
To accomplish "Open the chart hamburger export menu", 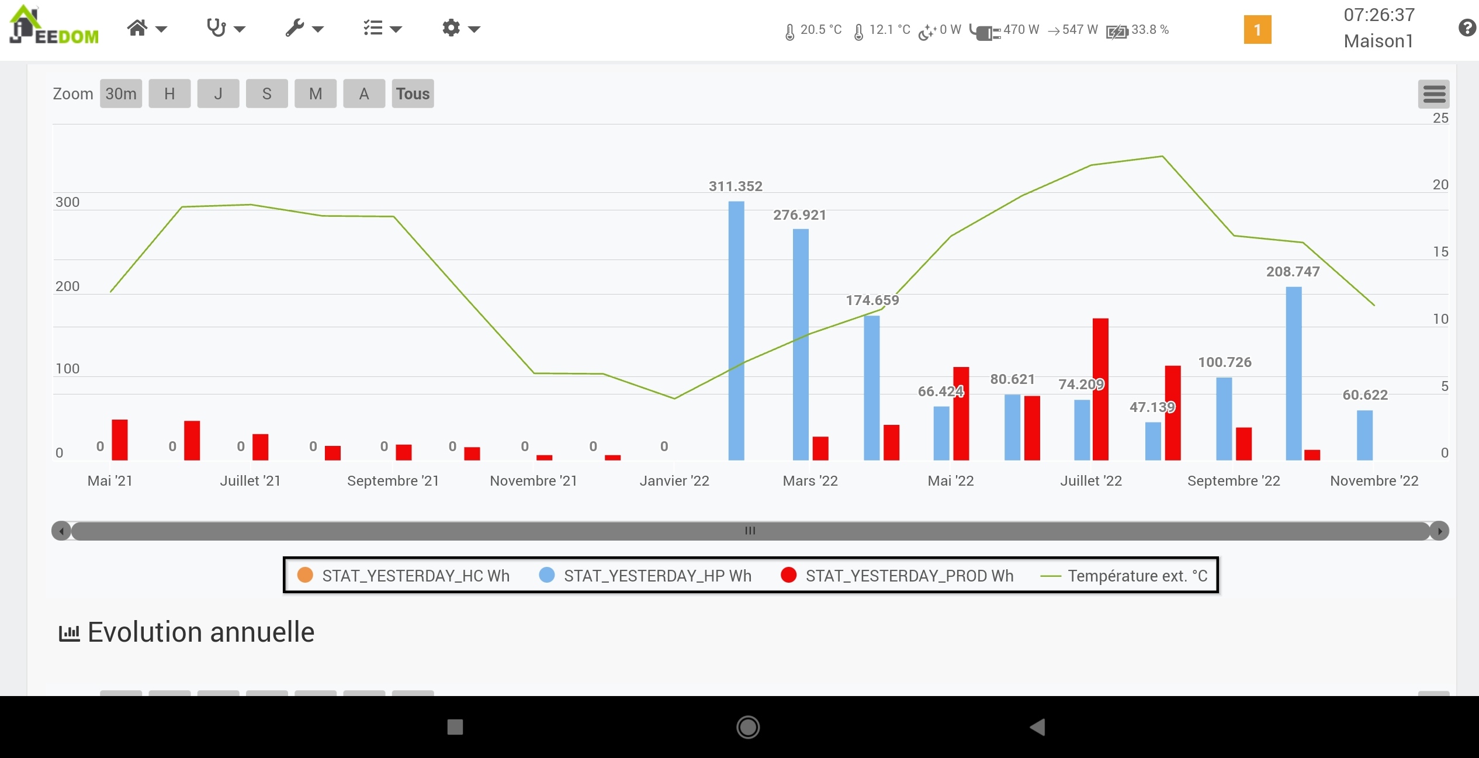I will click(1433, 94).
